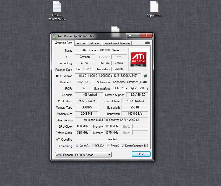
Task: Click the Texture Fillrate field 70.4 GTexel/s
Action: pos(135,101)
